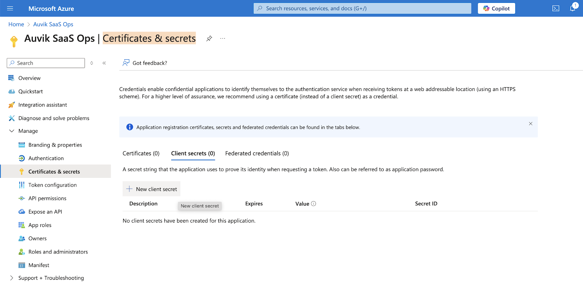
Task: Click the Certificates & secrets key icon
Action: [x=21, y=172]
